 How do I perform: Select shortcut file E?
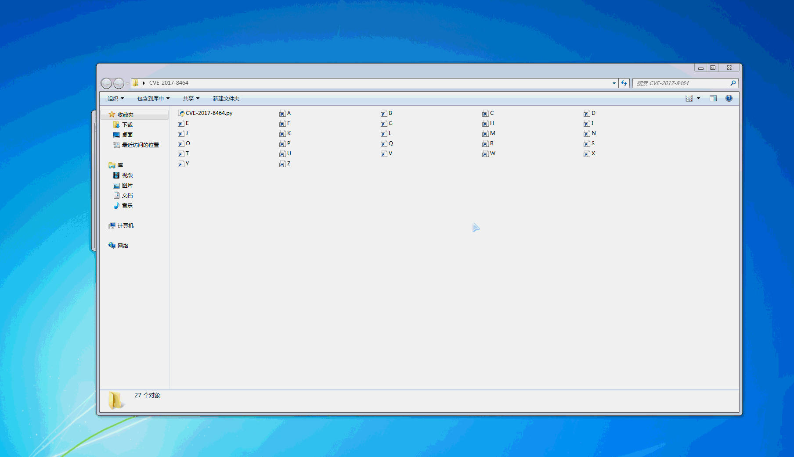184,123
